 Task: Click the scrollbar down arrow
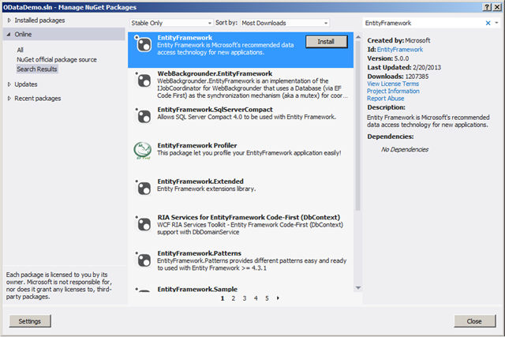point(357,288)
